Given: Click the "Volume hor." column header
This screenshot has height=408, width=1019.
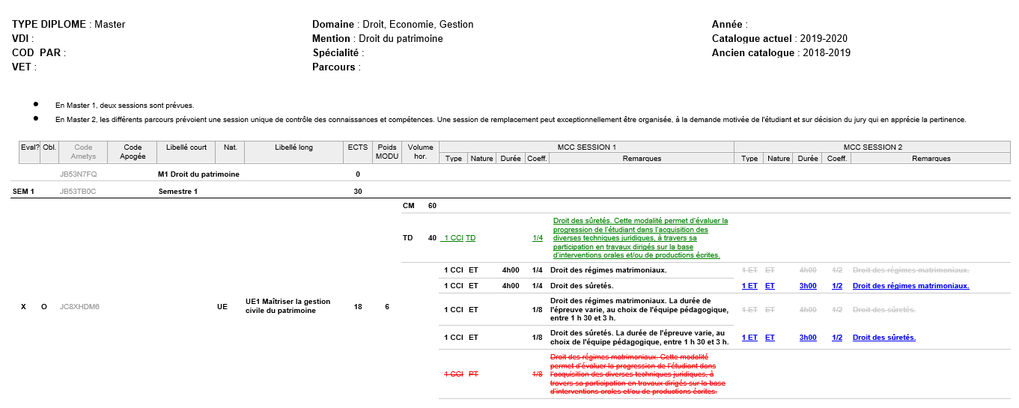Looking at the screenshot, I should (x=420, y=152).
